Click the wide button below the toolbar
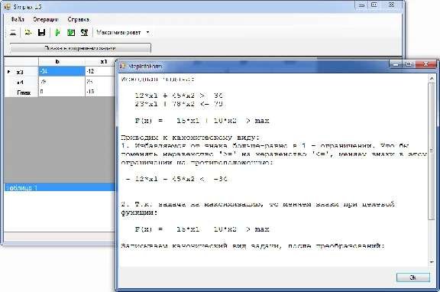This screenshot has width=440, height=292. click(80, 48)
